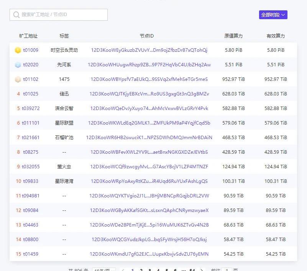Viewport: 307px width, 271px height.
Task: Click the search magnifier icon
Action: 16,15
